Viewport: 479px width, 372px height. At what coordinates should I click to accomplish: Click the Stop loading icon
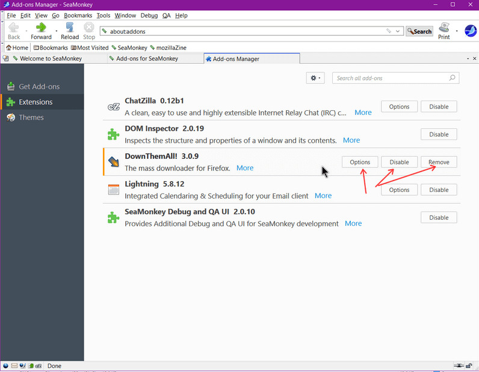[x=89, y=28]
